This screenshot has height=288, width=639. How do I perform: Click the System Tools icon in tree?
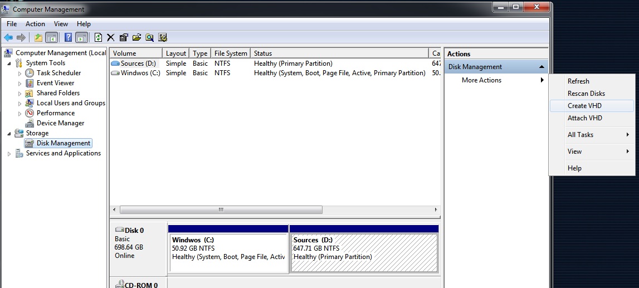click(19, 63)
